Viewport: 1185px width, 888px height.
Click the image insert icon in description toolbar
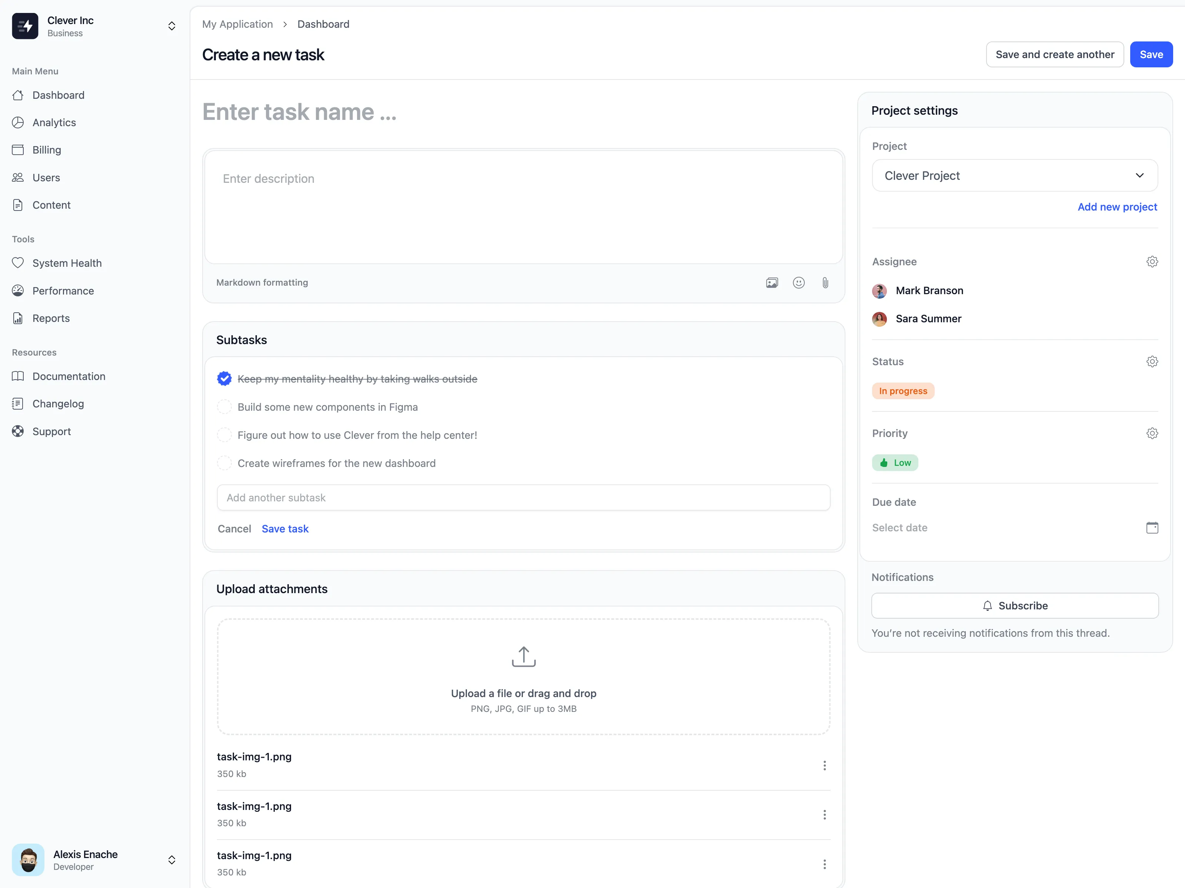771,283
